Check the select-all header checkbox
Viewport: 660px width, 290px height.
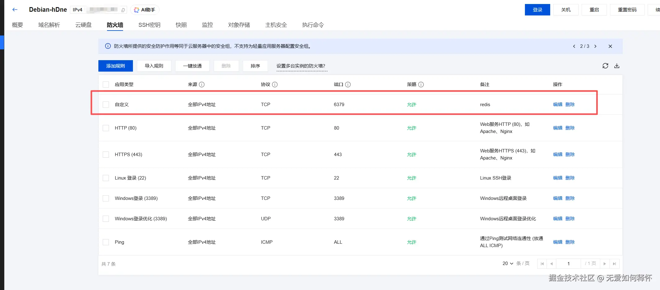point(106,85)
